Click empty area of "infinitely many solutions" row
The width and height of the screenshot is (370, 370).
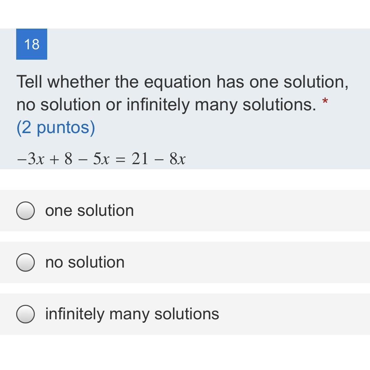point(293,314)
